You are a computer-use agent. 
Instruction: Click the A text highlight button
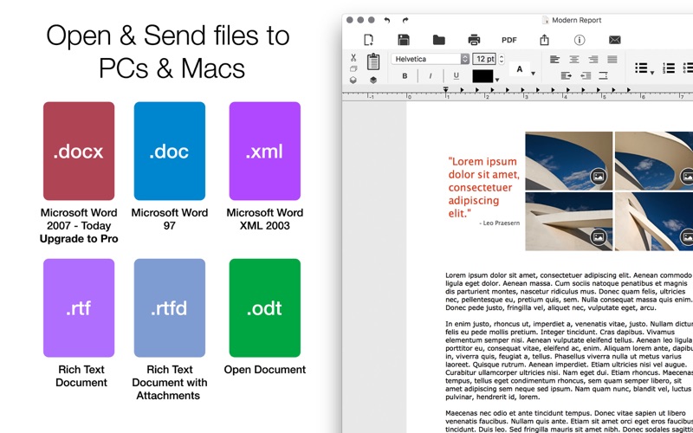pos(519,69)
